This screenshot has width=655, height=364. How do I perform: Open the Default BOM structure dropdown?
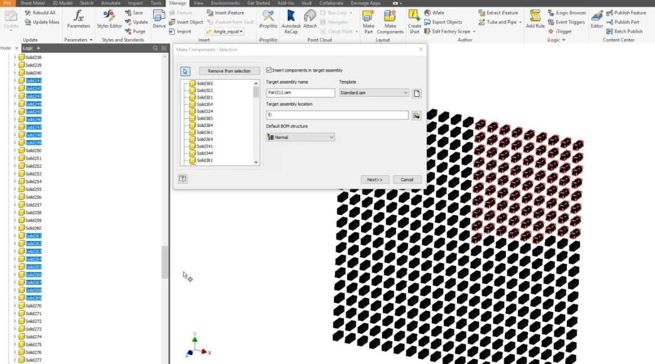click(300, 137)
